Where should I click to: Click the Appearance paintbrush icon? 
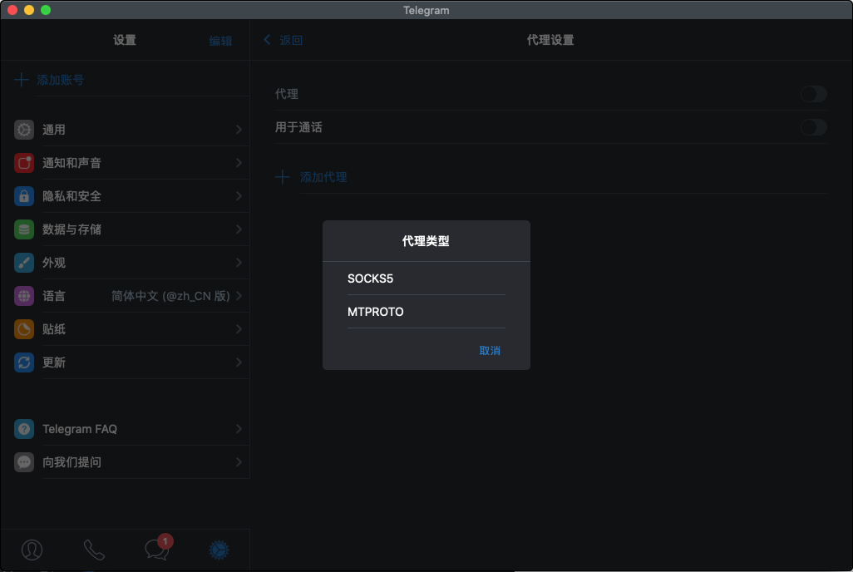(x=24, y=263)
